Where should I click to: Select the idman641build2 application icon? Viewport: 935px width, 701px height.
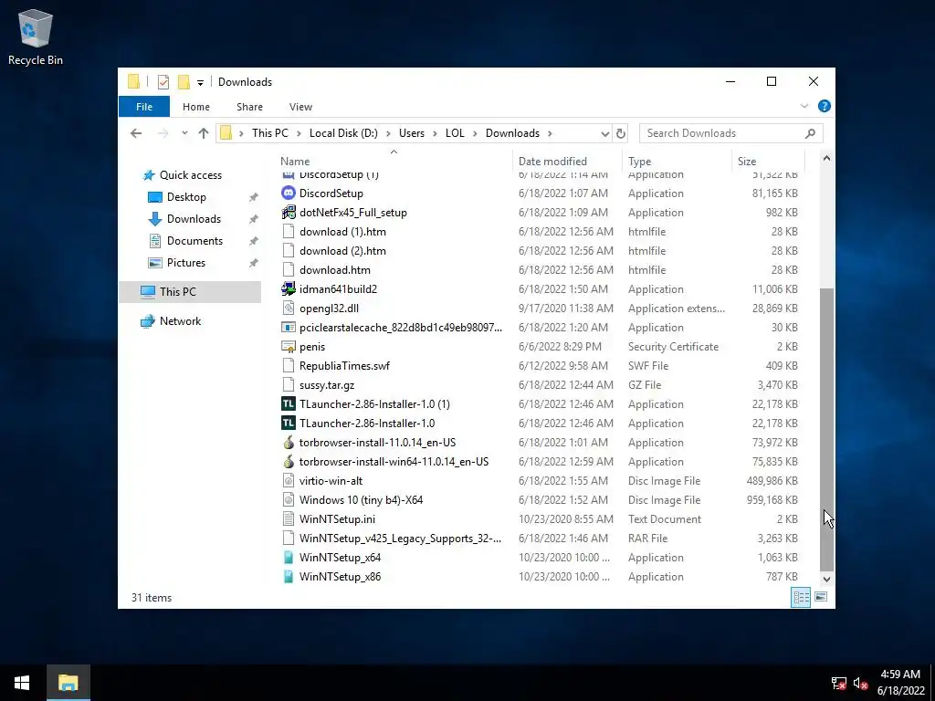click(289, 289)
